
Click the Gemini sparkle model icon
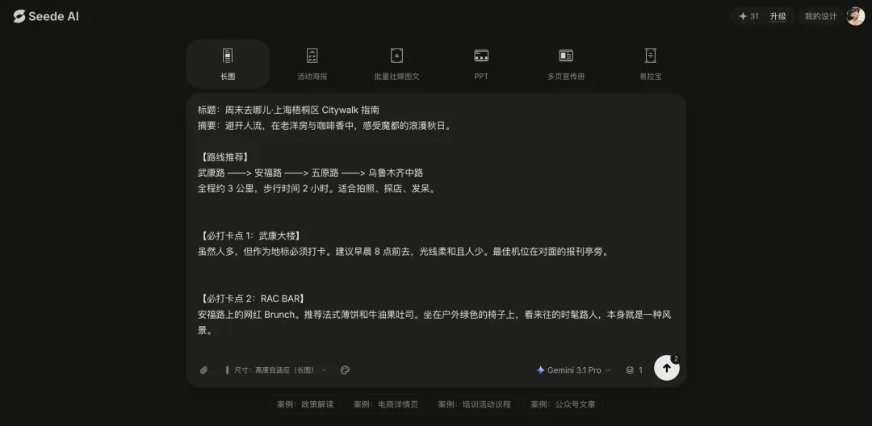pos(540,370)
